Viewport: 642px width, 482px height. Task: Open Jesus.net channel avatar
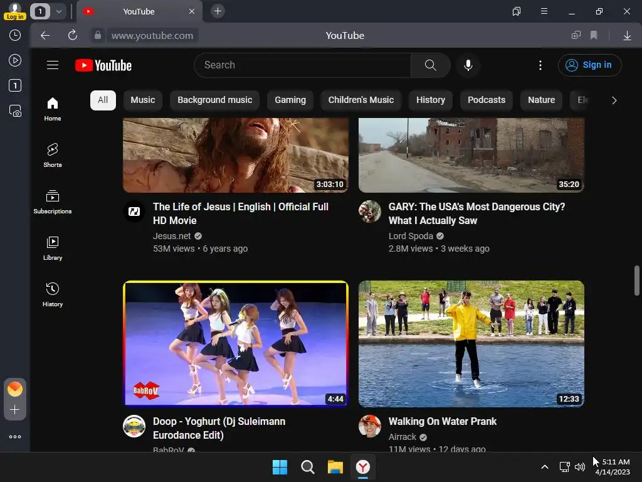(134, 212)
